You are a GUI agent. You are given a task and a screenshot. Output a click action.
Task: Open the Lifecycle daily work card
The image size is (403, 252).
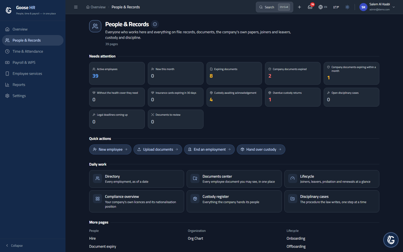coord(332,179)
